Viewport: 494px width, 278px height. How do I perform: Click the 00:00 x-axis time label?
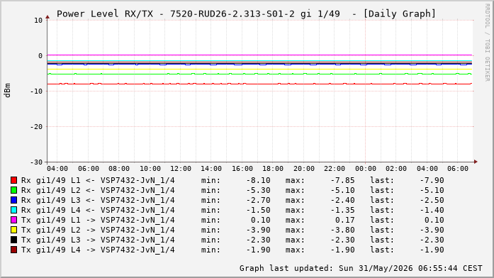(366, 169)
